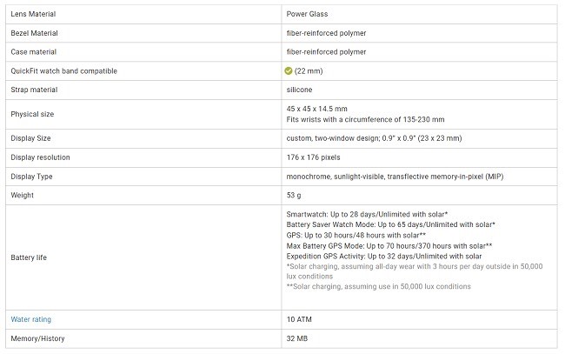This screenshot has height=354, width=565.
Task: Click the Display Size row label
Action: [31, 138]
